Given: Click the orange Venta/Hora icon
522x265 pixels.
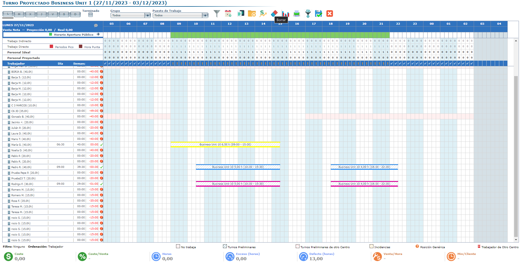Looking at the screenshot, I should tap(377, 257).
